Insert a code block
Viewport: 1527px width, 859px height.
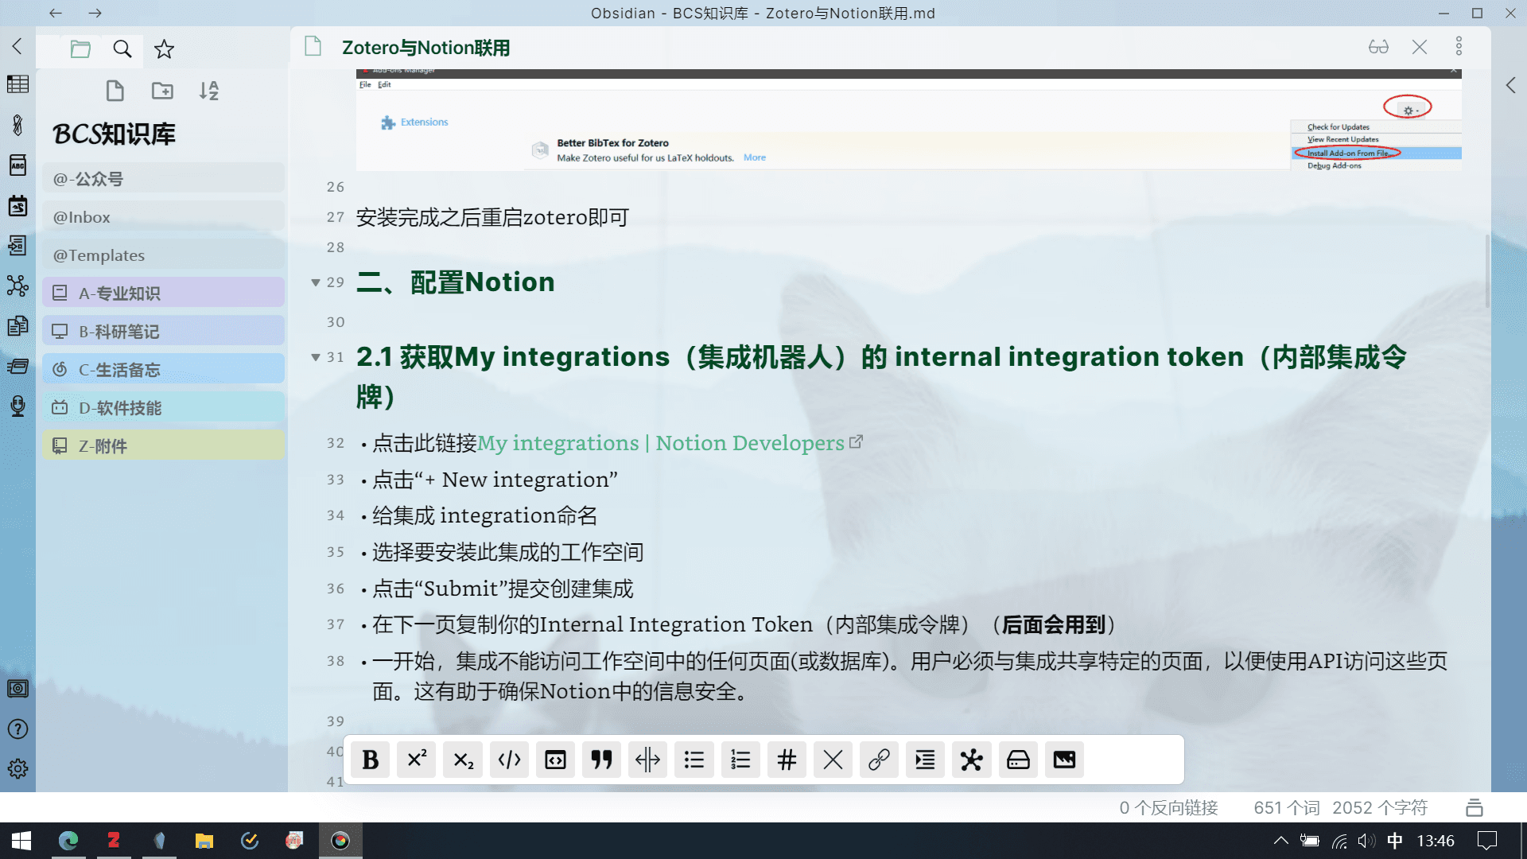[555, 760]
